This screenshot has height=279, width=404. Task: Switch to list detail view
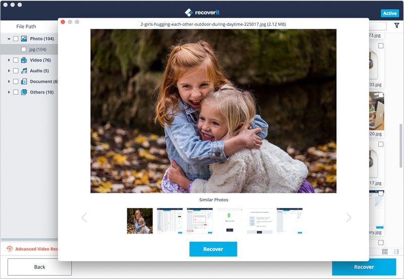[x=396, y=251]
